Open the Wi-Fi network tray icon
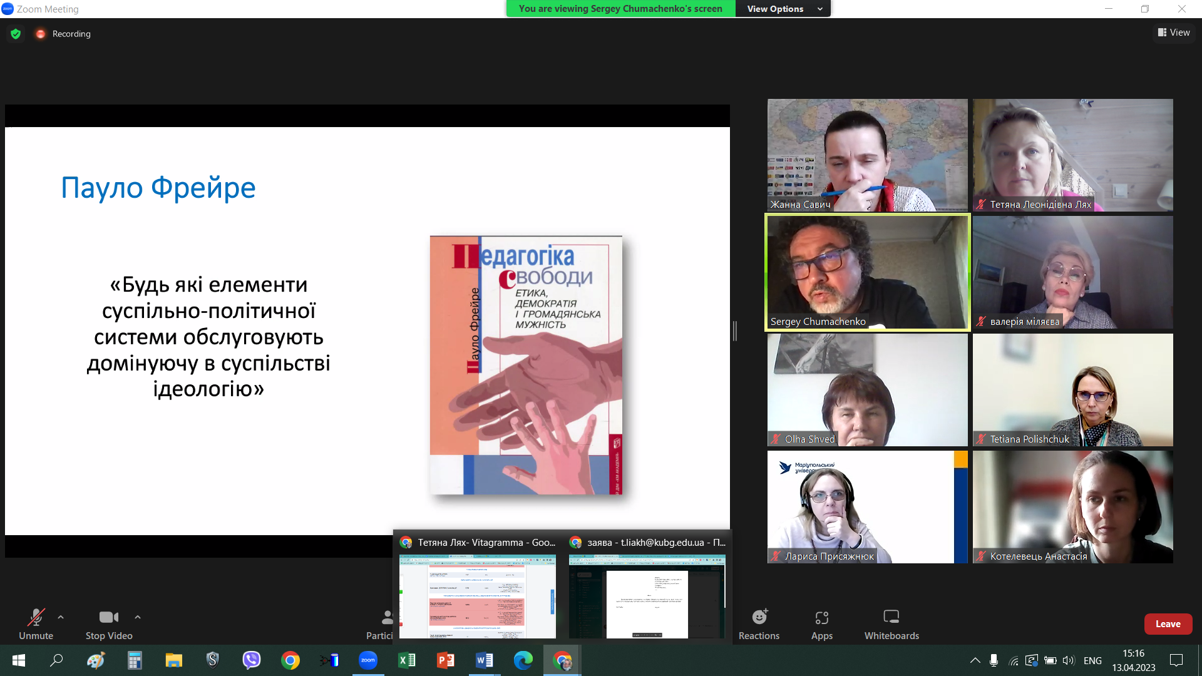The height and width of the screenshot is (676, 1202). [x=1014, y=660]
